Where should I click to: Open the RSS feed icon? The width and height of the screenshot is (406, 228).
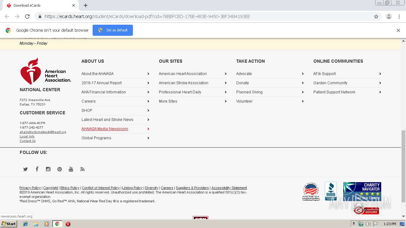(82, 169)
